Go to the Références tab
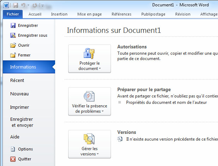 pos(122,14)
